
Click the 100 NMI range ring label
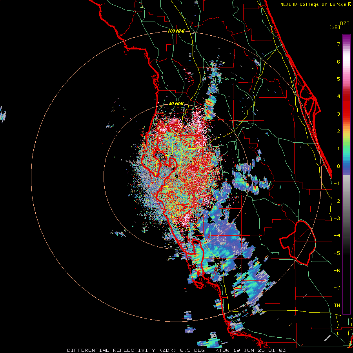(176, 31)
